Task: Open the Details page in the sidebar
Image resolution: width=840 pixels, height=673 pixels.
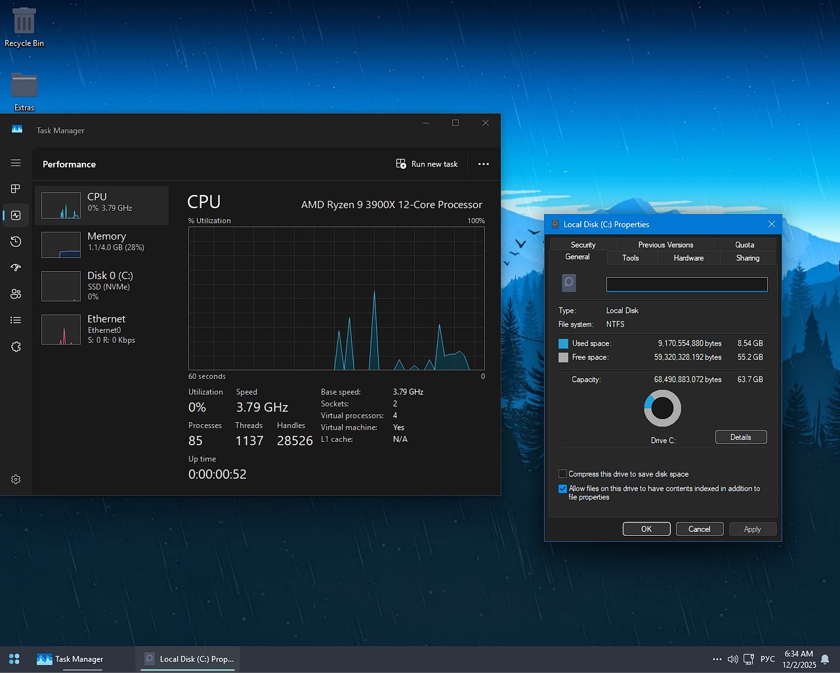Action: tap(16, 320)
